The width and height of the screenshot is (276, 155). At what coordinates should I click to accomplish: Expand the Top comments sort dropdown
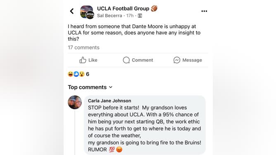coord(90,87)
